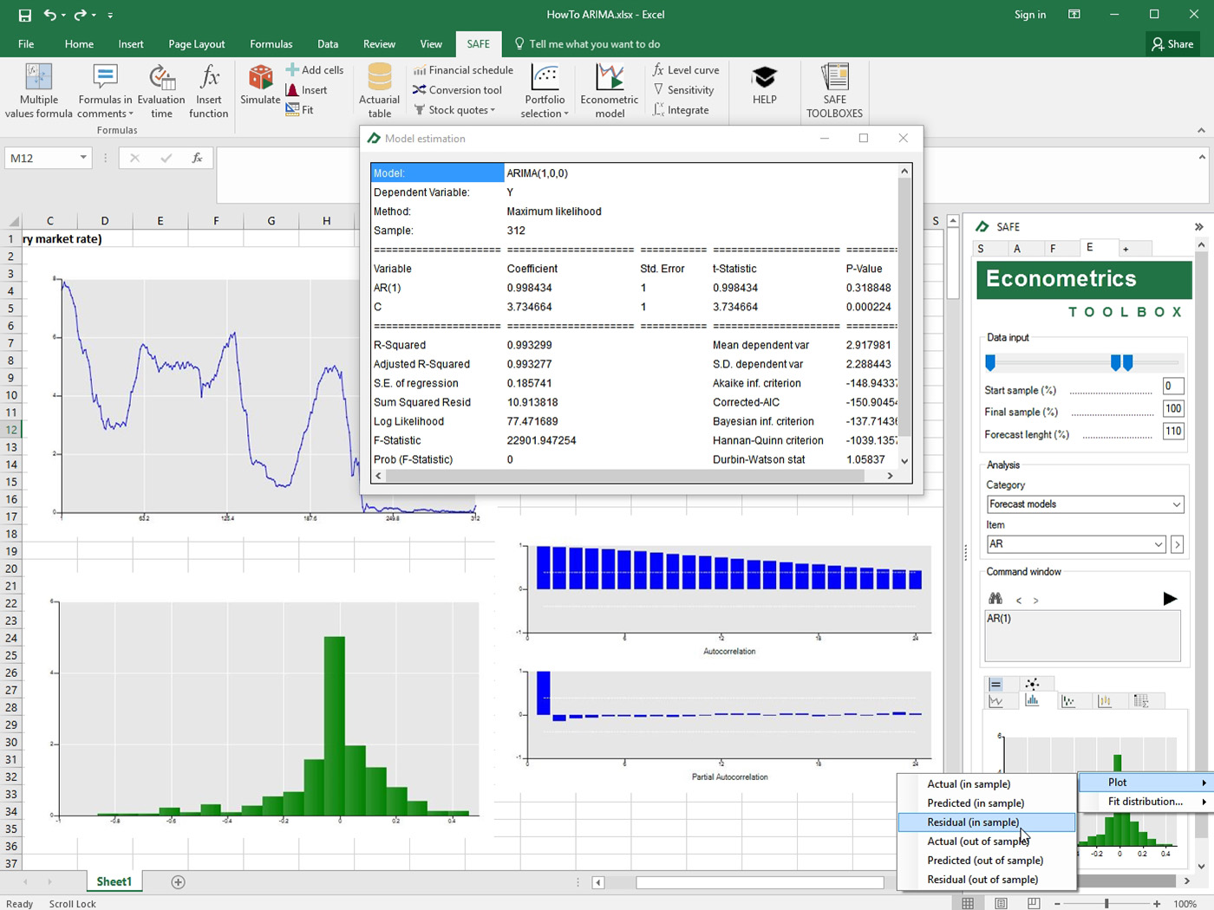This screenshot has height=910, width=1214.
Task: Open the Conversion tool
Action: 457,90
